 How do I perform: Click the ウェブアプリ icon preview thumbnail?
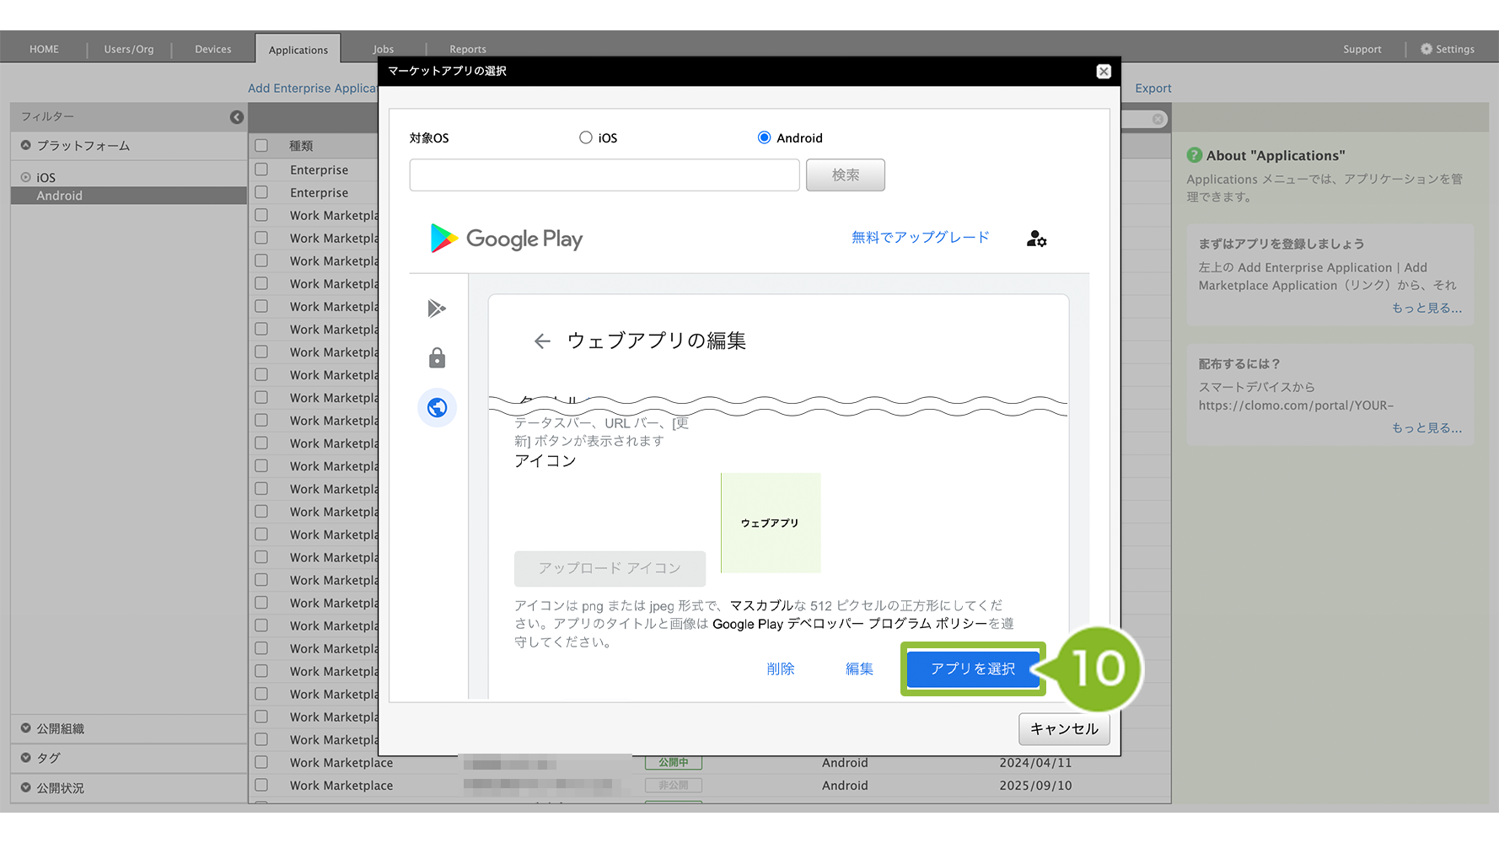(771, 523)
